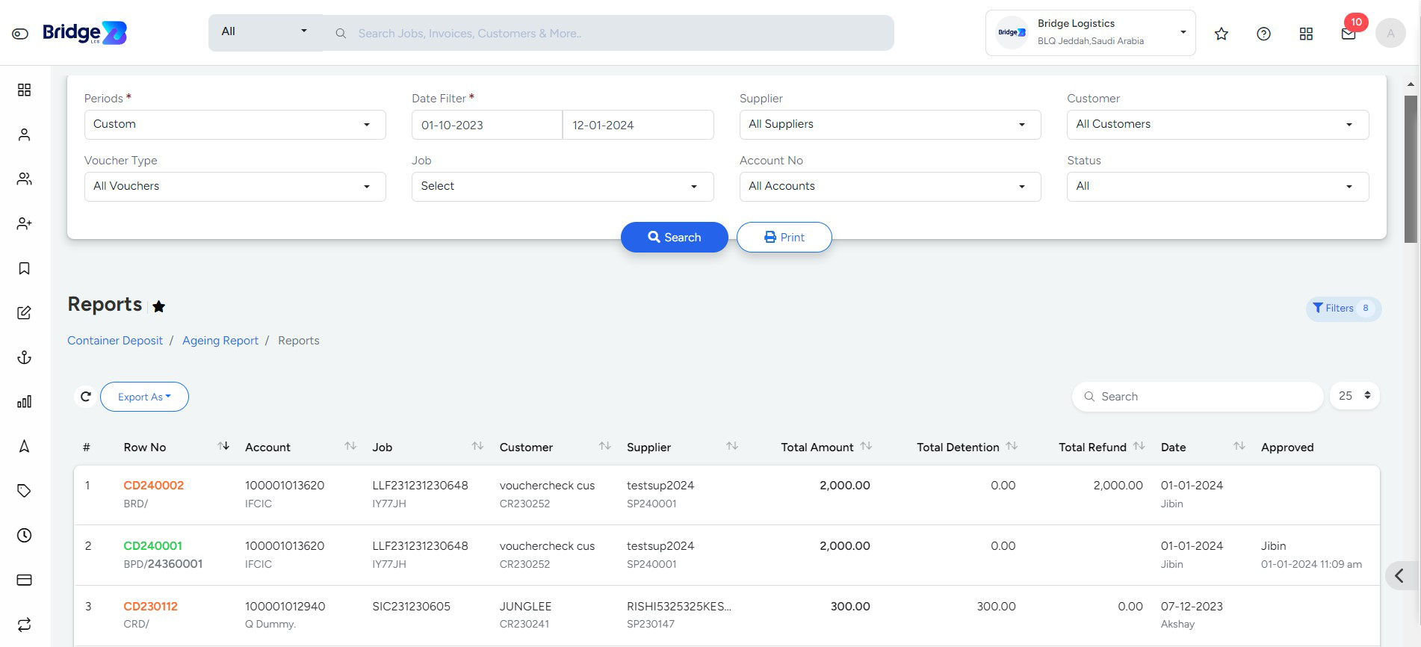Screen dimensions: 1421x647
Task: Select customer JUNGLEE cell
Action: point(525,607)
